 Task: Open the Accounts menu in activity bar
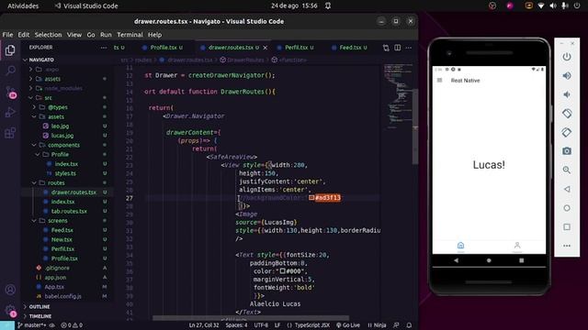10,290
